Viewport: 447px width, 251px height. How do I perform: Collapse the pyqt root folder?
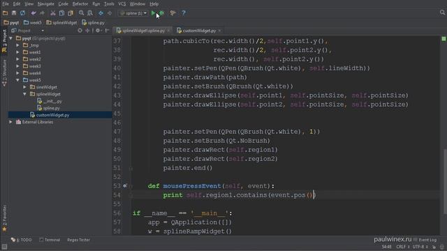11,38
